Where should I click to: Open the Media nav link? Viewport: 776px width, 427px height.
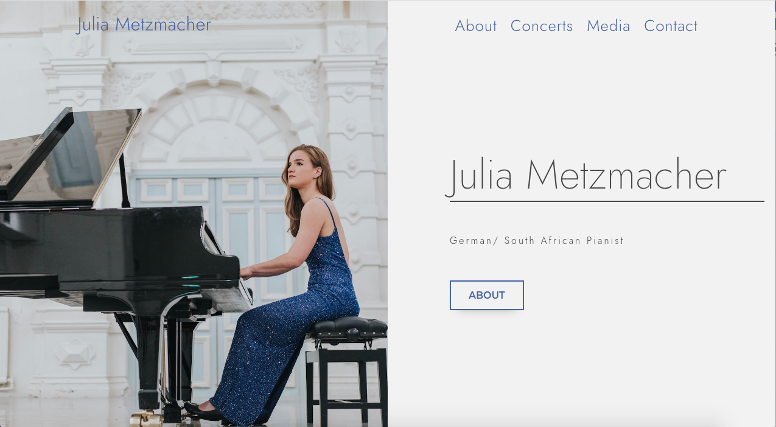click(608, 26)
